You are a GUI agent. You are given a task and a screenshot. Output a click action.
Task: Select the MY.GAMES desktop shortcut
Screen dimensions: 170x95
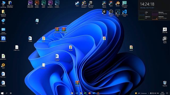point(84,4)
